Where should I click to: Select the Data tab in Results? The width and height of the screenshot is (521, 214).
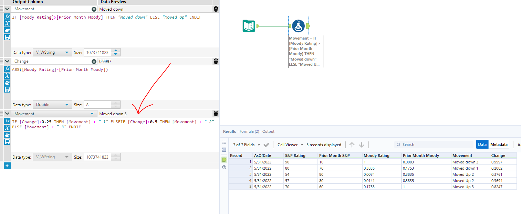[x=482, y=144]
